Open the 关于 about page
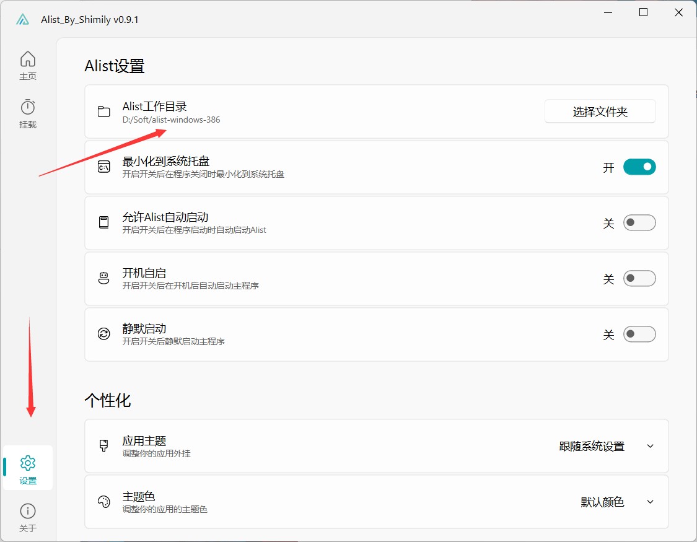The width and height of the screenshot is (697, 542). pyautogui.click(x=28, y=518)
